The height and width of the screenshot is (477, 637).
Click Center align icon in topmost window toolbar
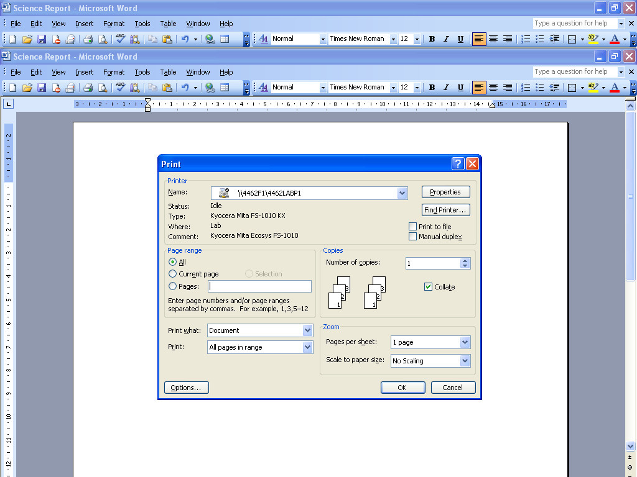493,39
